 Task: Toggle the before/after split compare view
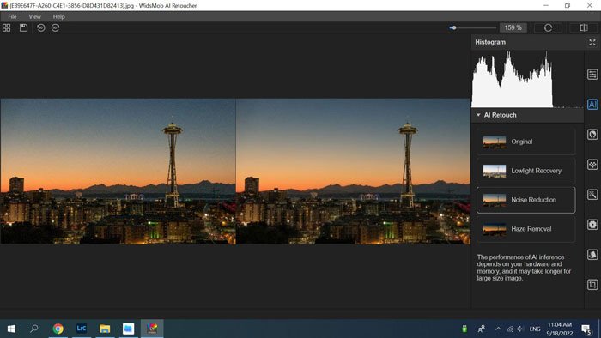(583, 28)
